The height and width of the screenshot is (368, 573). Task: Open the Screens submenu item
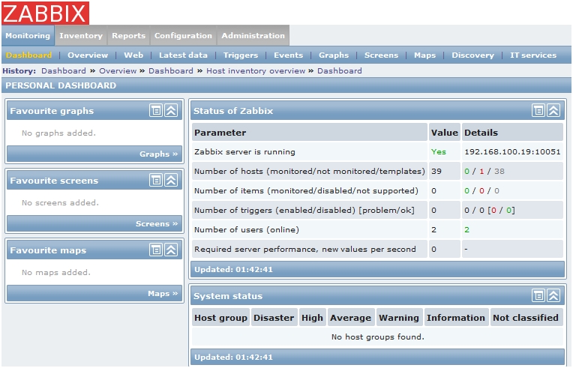381,55
